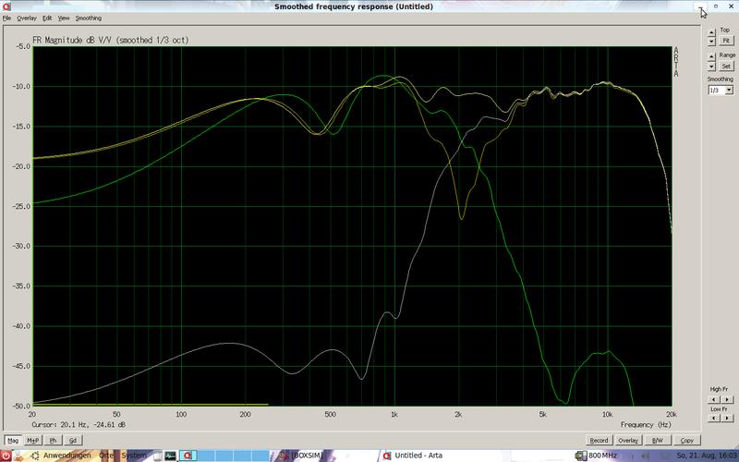
Task: Click the 20 Hz frequency axis label
Action: pos(32,414)
